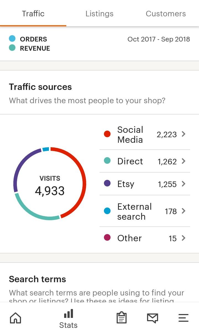Expand Other sources chevron arrow
This screenshot has height=332, width=199.
tap(184, 238)
